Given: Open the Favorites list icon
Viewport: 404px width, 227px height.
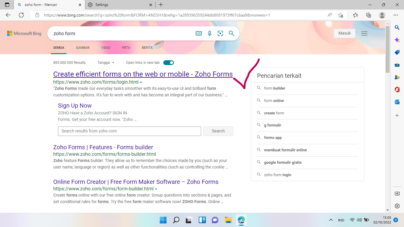Looking at the screenshot, I should coord(355,15).
